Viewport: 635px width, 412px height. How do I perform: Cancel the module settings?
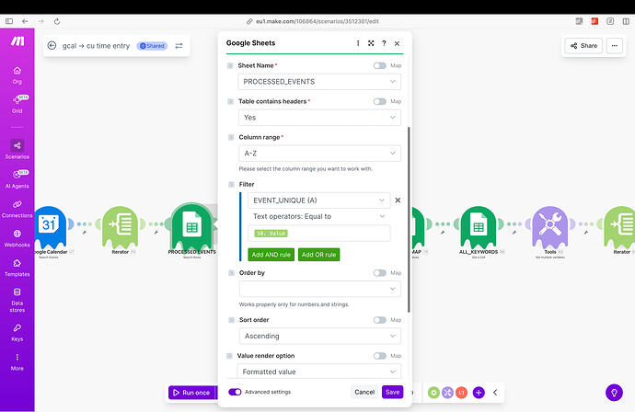[x=364, y=392]
